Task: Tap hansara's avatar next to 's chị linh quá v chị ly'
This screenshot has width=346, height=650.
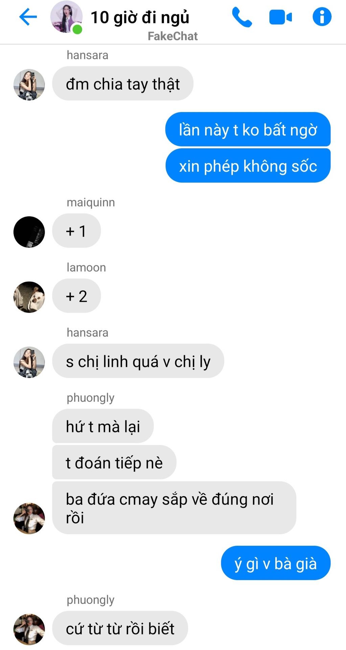Action: [29, 362]
